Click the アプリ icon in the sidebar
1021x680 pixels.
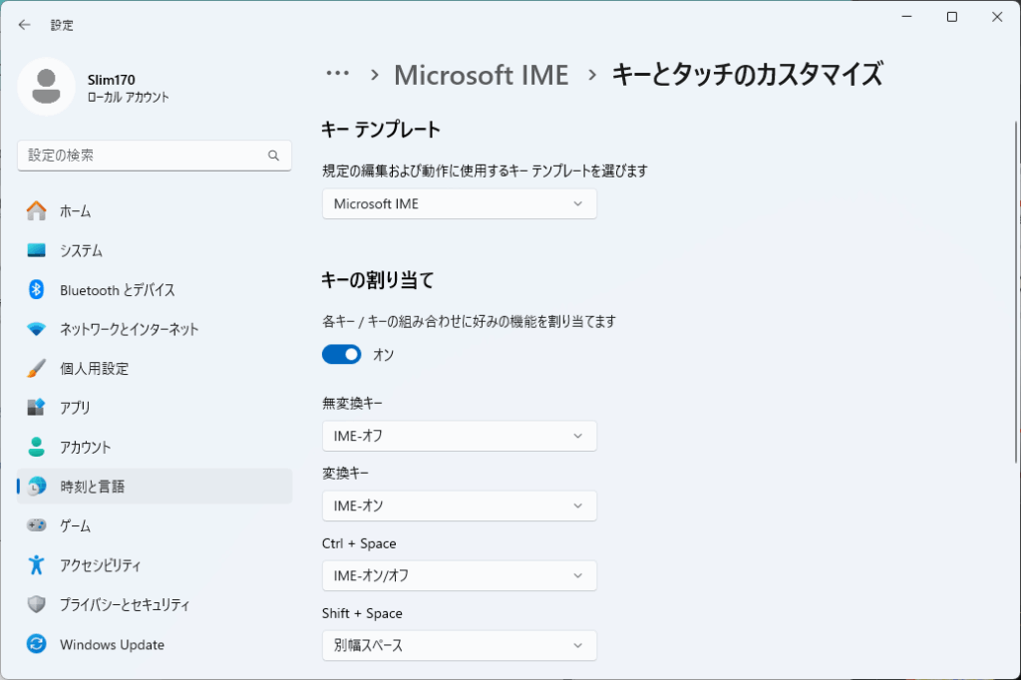[37, 408]
